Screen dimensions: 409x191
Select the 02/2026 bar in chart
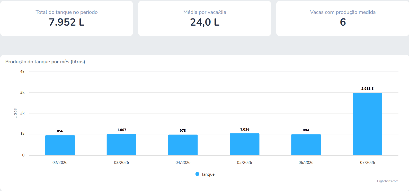pyautogui.click(x=60, y=145)
